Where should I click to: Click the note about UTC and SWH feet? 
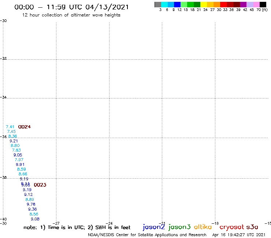[x=77, y=227]
